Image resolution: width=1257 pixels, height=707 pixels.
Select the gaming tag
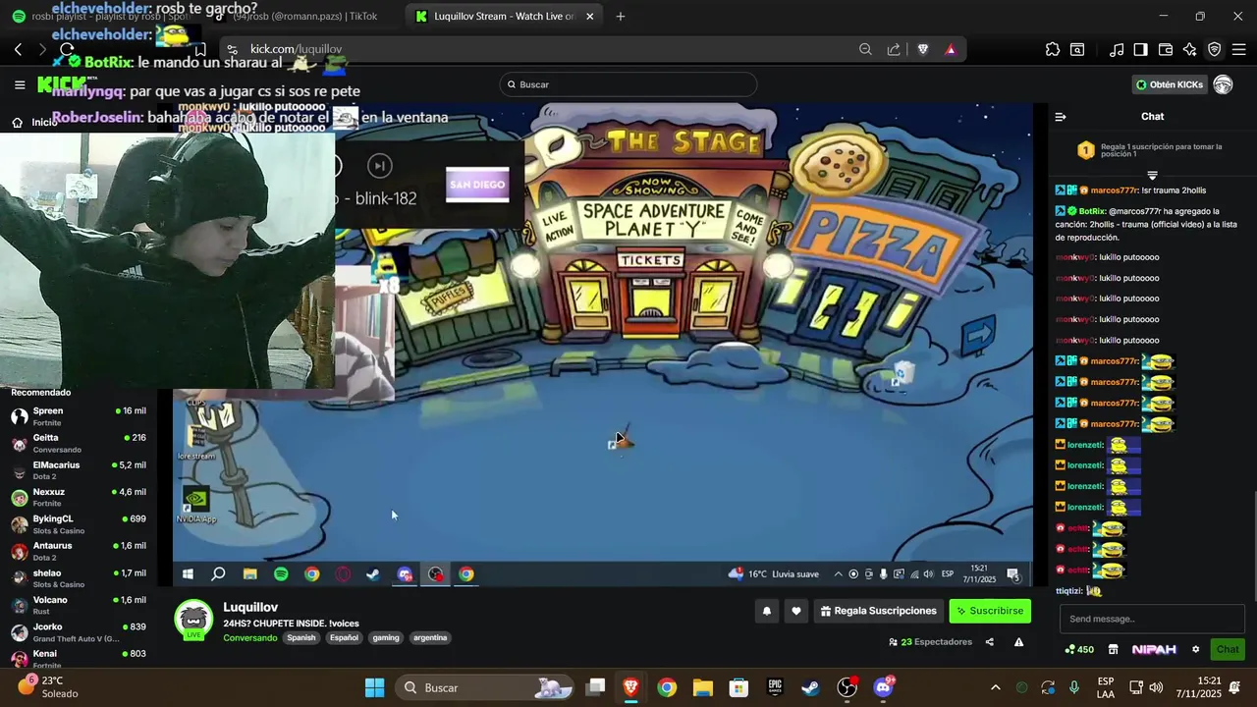(x=386, y=637)
